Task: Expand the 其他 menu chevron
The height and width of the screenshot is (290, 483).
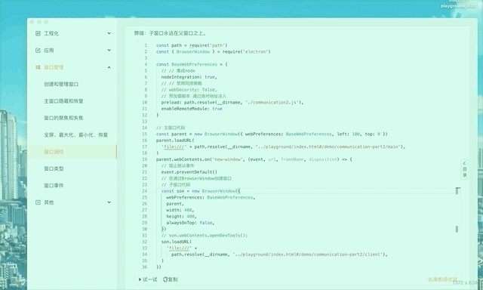Action: 109,202
